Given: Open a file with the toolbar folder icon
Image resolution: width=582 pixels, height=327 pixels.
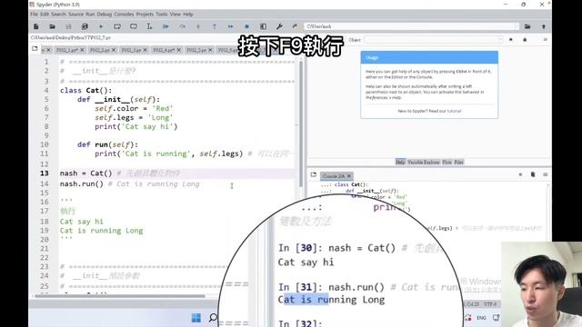Looking at the screenshot, I should (52, 26).
